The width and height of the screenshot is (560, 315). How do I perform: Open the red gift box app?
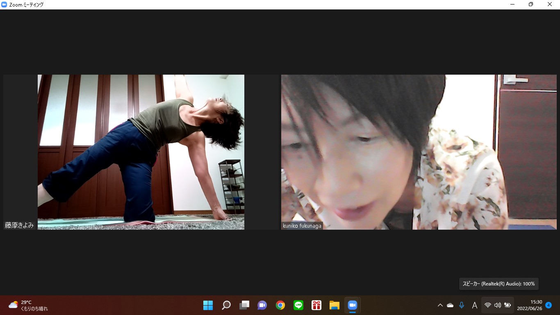click(x=316, y=305)
